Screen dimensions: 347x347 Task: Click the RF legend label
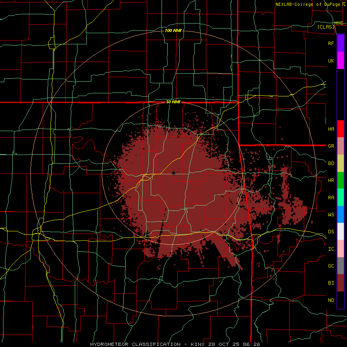coord(331,43)
